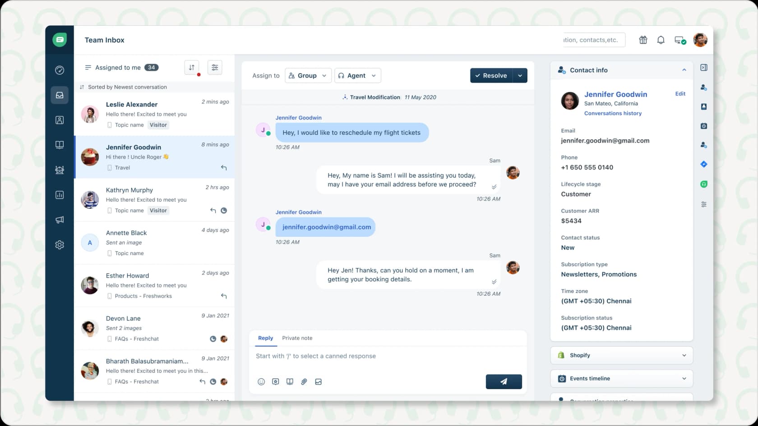Insert a knowledge base article icon

[290, 382]
